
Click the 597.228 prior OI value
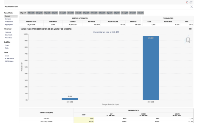pyautogui.click(x=138, y=25)
